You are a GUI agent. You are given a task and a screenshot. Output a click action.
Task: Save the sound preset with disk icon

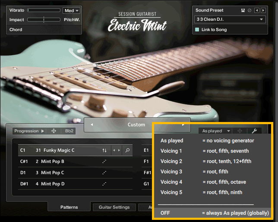click(x=243, y=10)
